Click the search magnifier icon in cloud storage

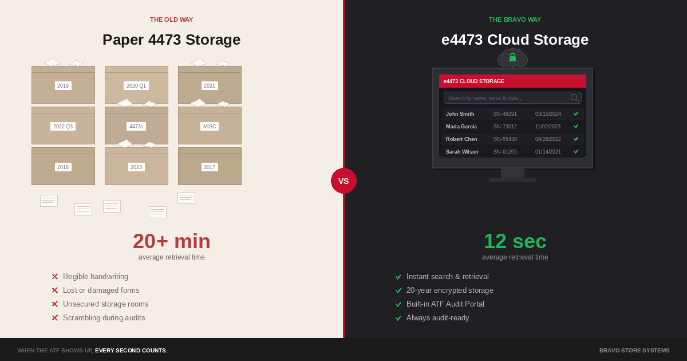(574, 98)
